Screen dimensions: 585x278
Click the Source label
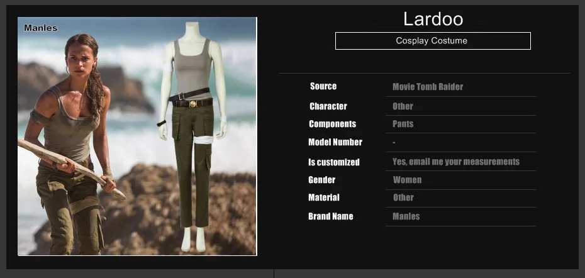323,86
